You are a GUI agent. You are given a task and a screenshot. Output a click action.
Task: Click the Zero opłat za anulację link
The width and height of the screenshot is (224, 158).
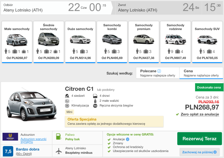click(200, 114)
